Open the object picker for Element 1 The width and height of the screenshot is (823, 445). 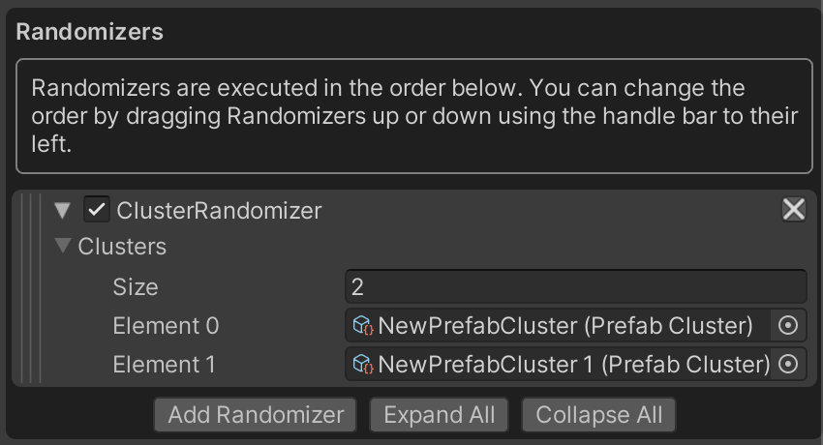pyautogui.click(x=788, y=364)
